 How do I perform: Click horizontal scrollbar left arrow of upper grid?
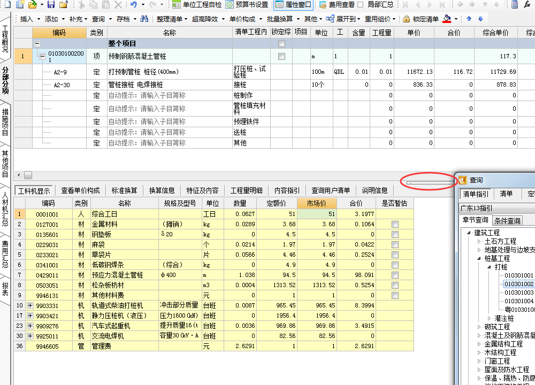(x=19, y=175)
